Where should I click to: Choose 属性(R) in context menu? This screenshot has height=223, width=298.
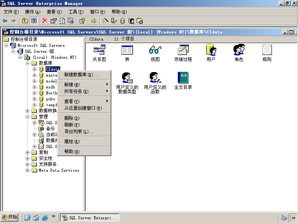(x=84, y=142)
